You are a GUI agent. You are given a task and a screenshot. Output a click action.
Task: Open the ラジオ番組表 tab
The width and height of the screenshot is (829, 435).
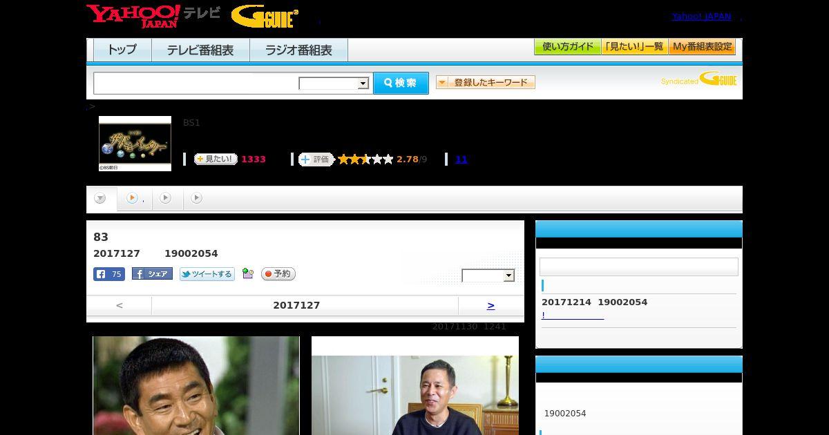click(x=298, y=50)
